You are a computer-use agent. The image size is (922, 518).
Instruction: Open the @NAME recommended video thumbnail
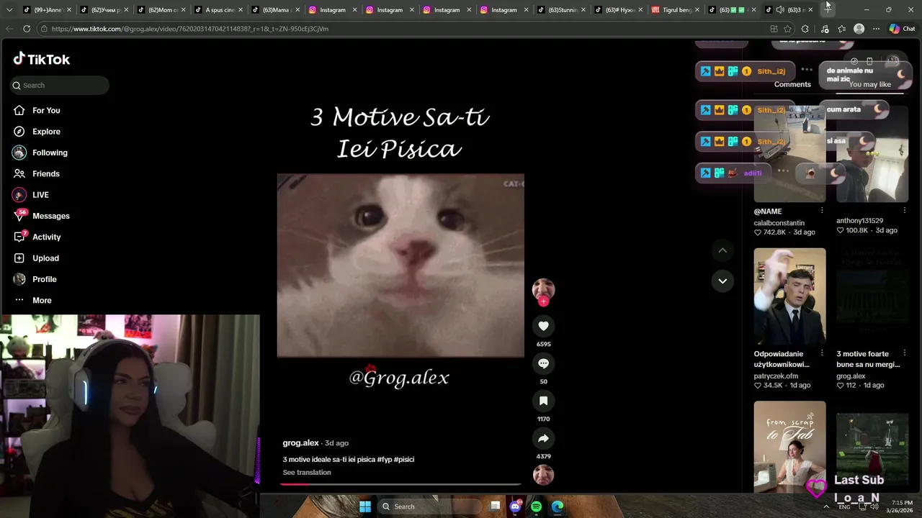tap(789, 154)
